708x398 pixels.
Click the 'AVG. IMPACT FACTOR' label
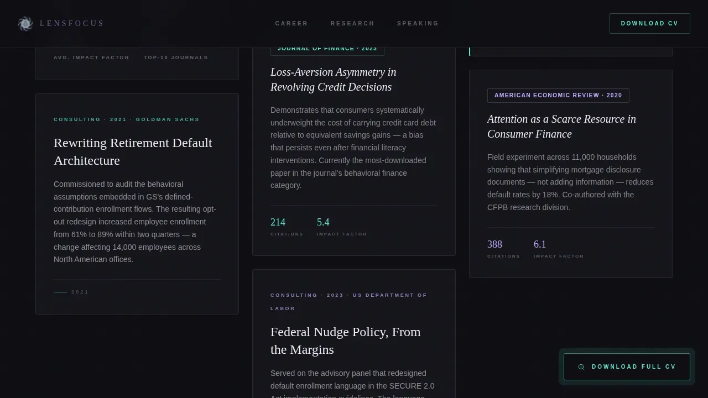tap(91, 57)
